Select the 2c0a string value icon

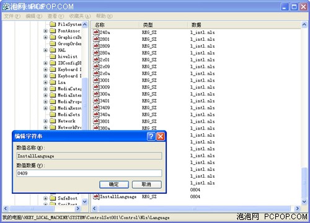(96, 73)
